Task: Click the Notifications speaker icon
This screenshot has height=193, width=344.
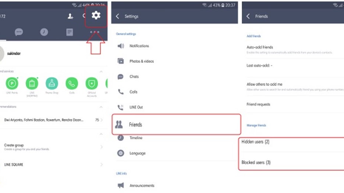Action: tap(121, 46)
